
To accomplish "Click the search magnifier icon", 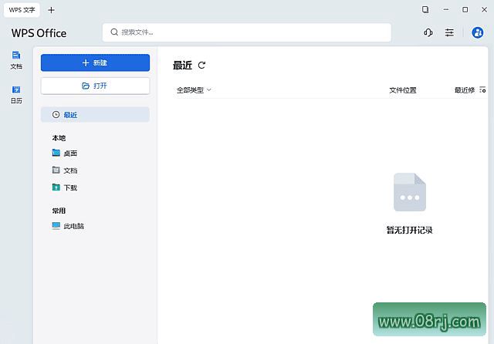I will [x=114, y=32].
